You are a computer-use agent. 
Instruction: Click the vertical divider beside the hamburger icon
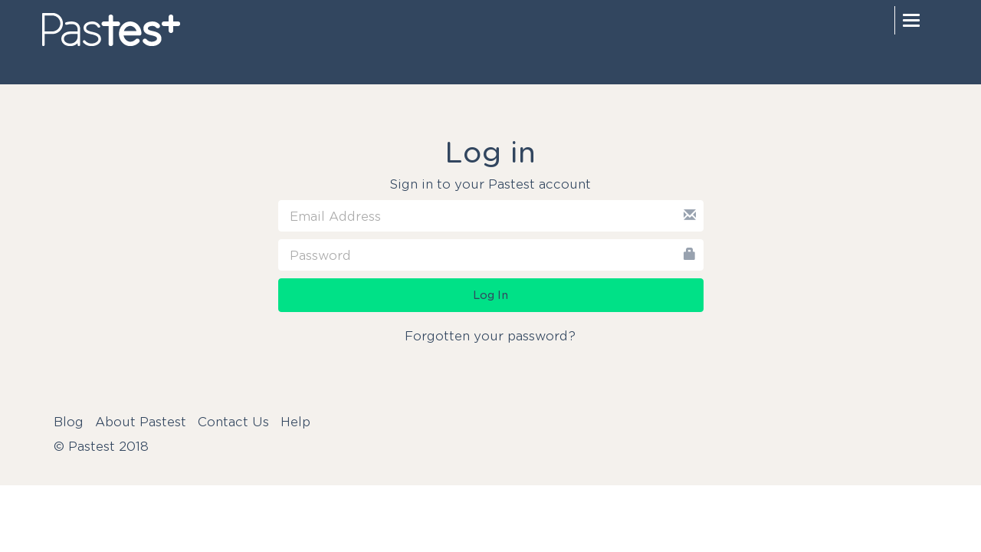click(x=894, y=21)
